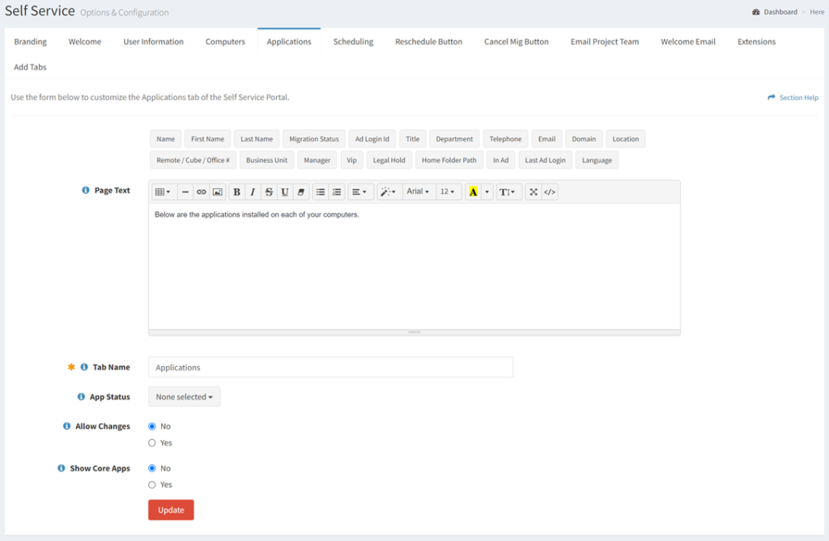Apply bold formatting in the Page Text editor
The image size is (829, 541).
(x=236, y=192)
